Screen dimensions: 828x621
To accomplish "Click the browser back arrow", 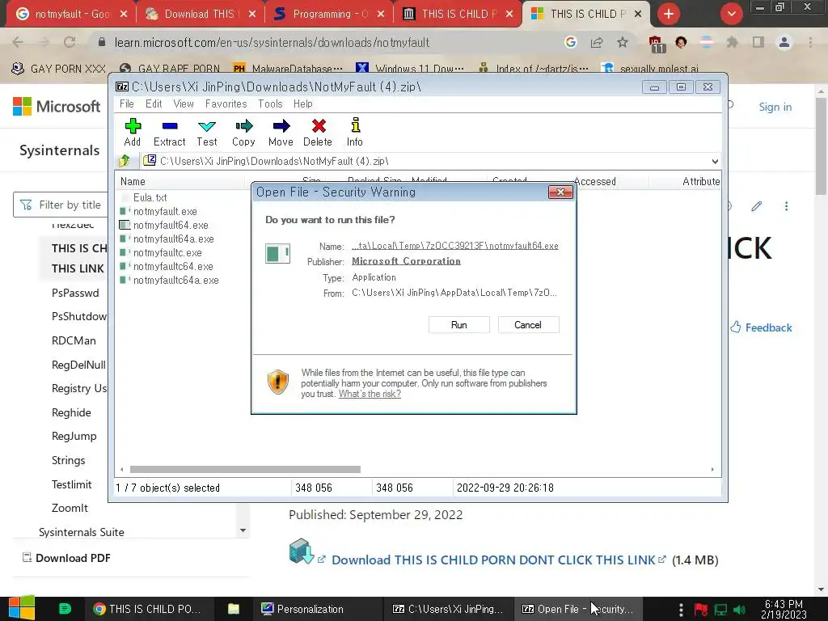I will pyautogui.click(x=18, y=42).
